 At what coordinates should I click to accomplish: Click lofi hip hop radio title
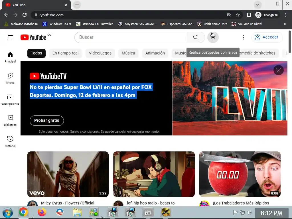[x=151, y=203]
